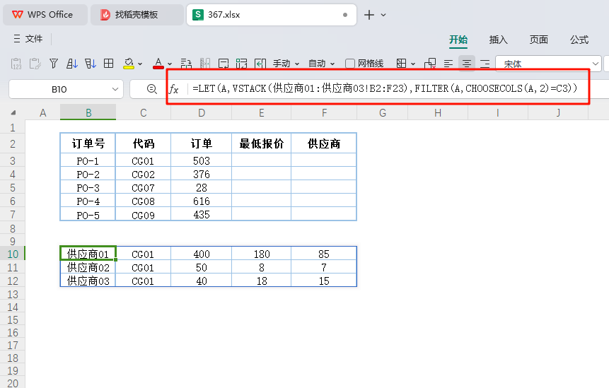This screenshot has height=388, width=609.
Task: Select cell with value 85
Action: (x=323, y=254)
